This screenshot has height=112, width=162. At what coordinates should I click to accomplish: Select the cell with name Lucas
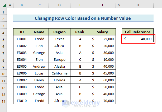click(39, 73)
